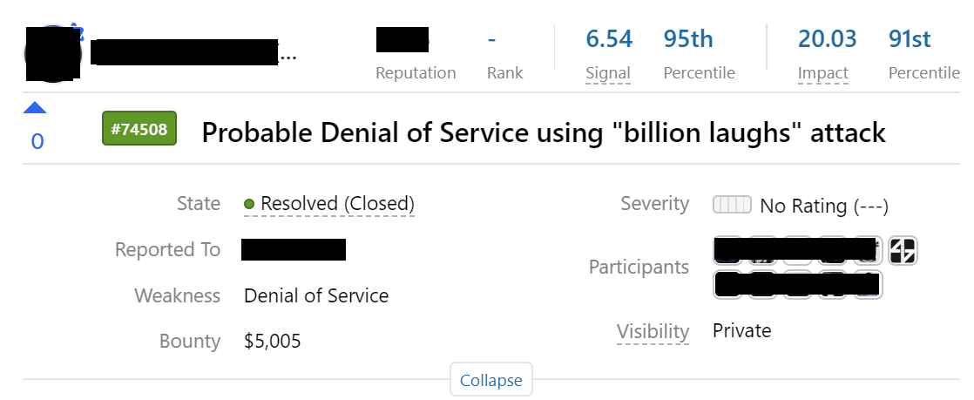Click the severity rating bar icon

pyautogui.click(x=732, y=205)
